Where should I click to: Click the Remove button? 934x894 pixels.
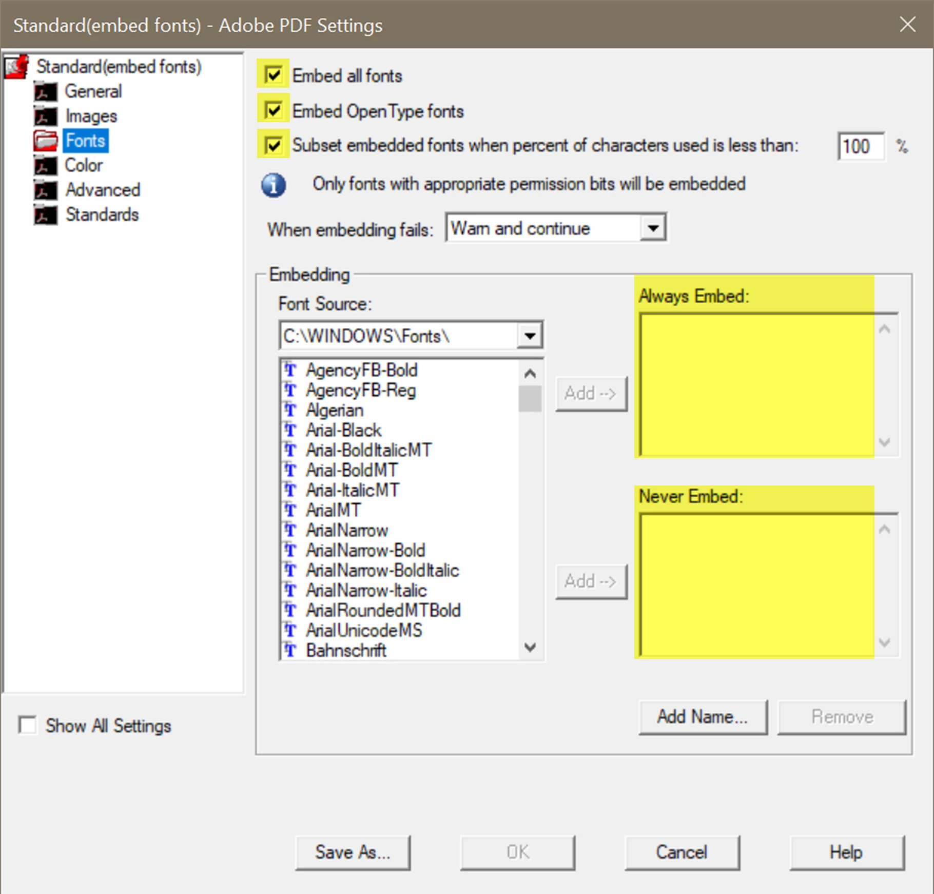point(842,717)
